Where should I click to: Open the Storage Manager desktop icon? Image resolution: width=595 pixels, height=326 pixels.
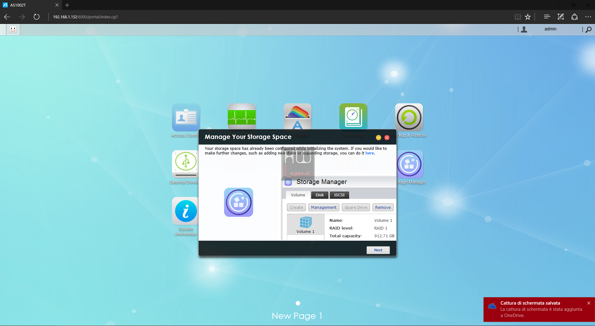tap(410, 164)
